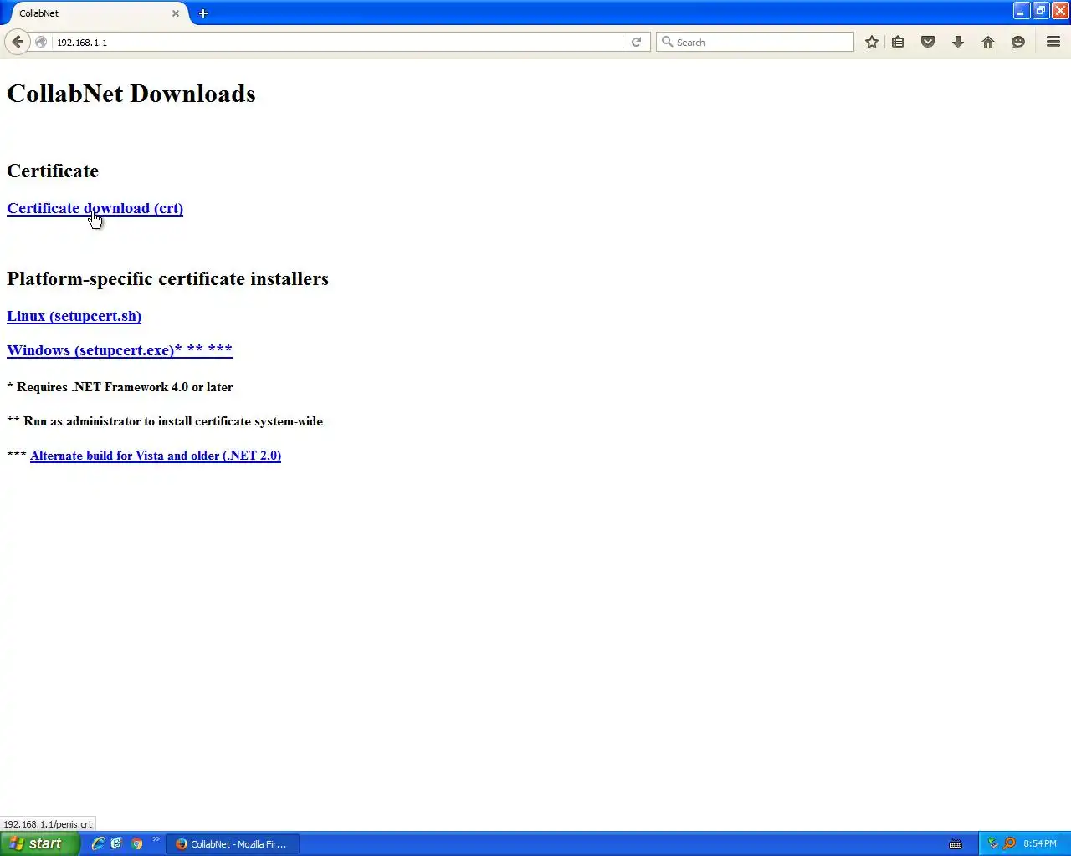Open Alternate build for Vista and older link
Screen dimensions: 1071x856
(x=156, y=456)
